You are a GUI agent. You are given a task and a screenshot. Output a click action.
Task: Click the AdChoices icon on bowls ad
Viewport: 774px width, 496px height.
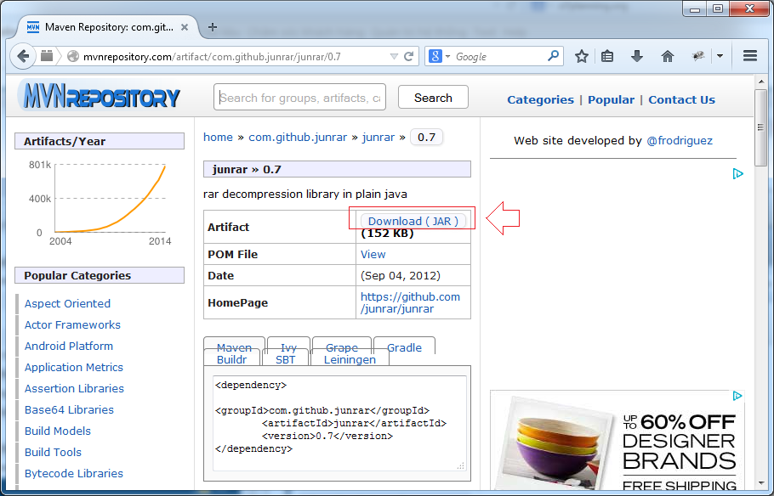point(738,396)
